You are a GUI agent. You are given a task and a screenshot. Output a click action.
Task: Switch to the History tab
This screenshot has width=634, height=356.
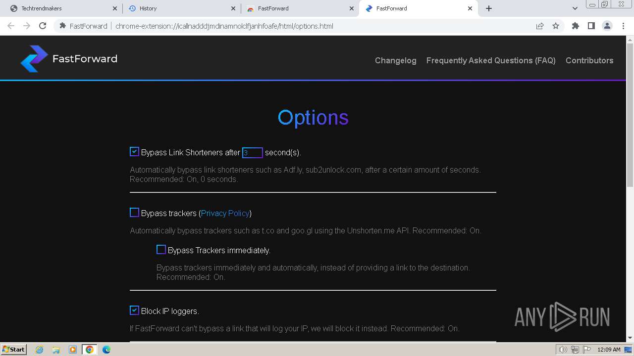tap(181, 8)
